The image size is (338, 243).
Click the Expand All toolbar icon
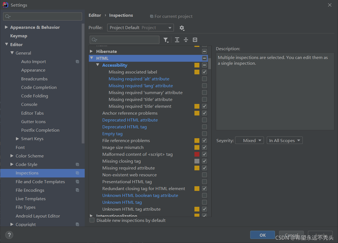pyautogui.click(x=177, y=40)
